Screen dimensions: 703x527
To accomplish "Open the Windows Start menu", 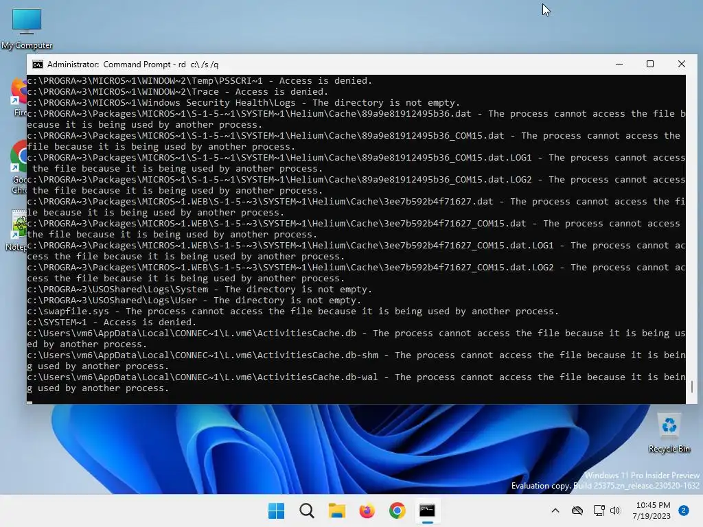I will tap(276, 511).
